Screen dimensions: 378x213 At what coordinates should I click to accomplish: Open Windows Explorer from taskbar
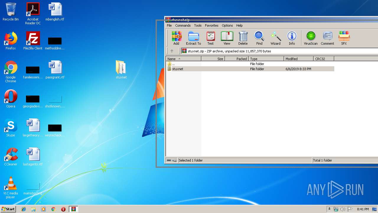(x=33, y=209)
